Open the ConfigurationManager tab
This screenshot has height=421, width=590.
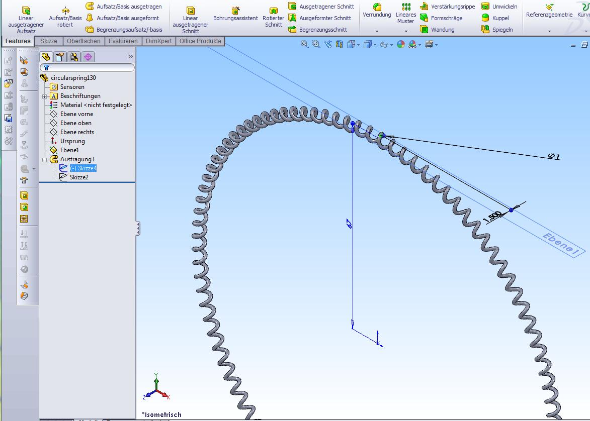74,57
